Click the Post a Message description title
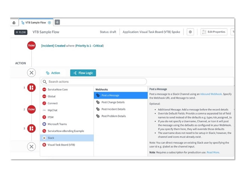This screenshot has height=176, width=243. pyautogui.click(x=158, y=89)
